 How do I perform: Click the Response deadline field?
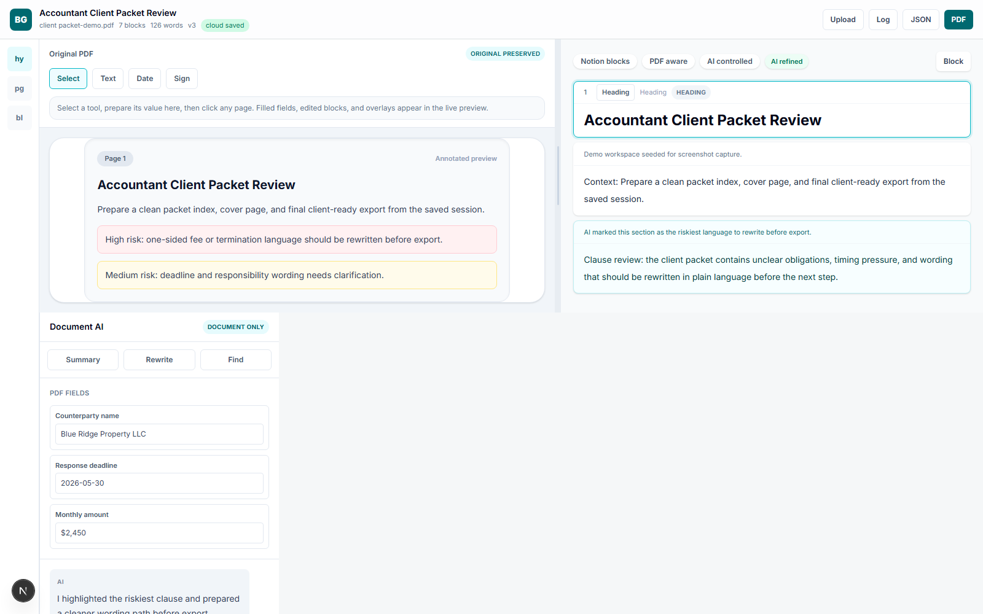tap(159, 483)
